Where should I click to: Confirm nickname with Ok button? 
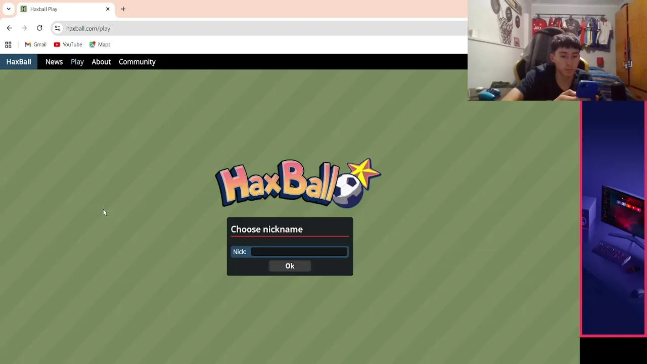click(290, 266)
